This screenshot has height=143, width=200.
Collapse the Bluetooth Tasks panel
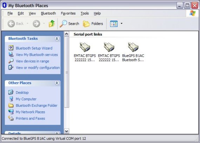57,38
